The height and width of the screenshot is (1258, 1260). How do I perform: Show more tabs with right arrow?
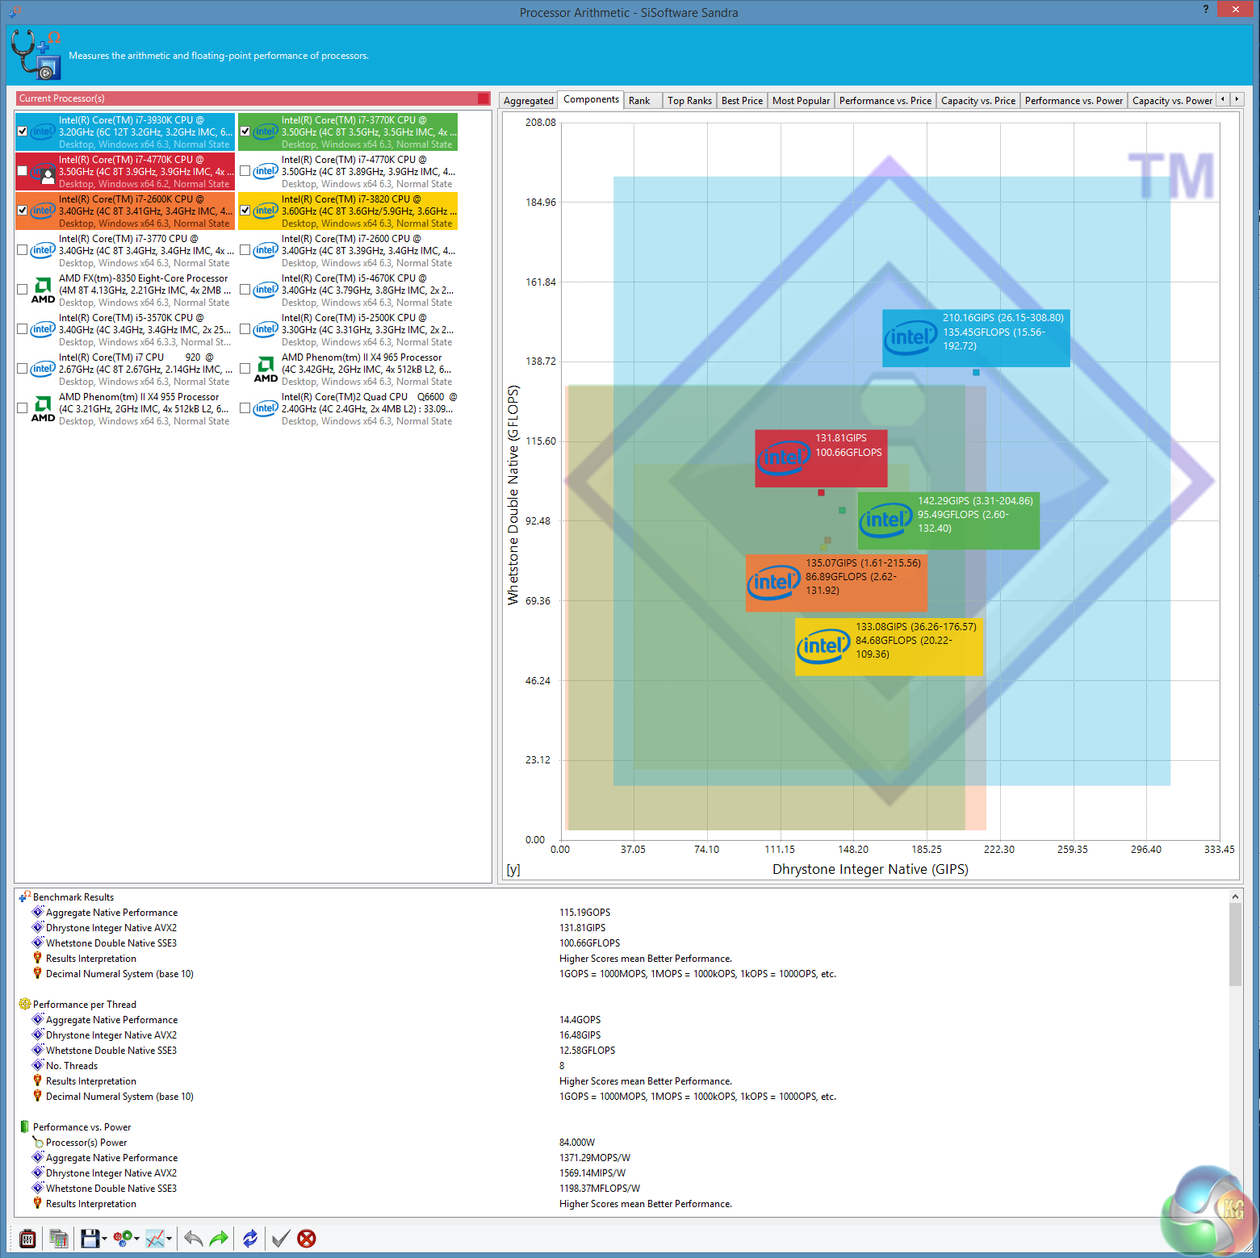[x=1237, y=99]
